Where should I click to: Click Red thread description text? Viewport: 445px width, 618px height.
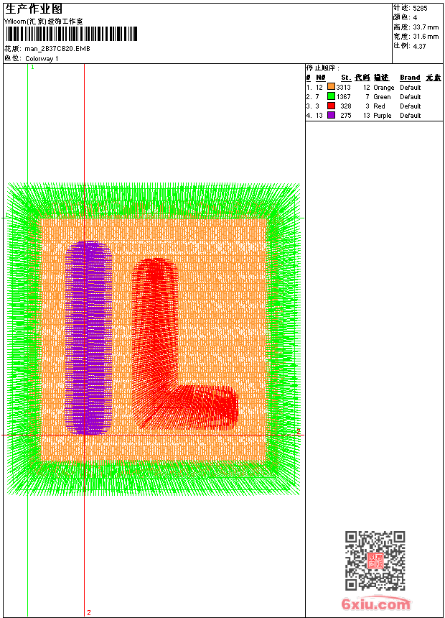tap(379, 106)
